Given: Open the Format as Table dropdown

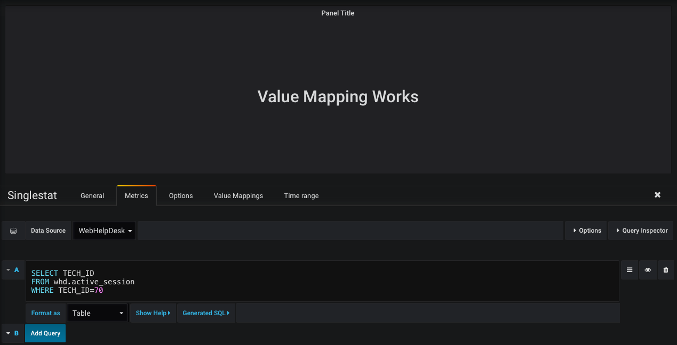Looking at the screenshot, I should (97, 313).
